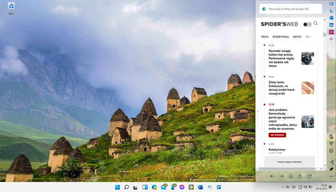Screen dimensions: 336x192
Task: Open the Recycle Bin on desktop
Action: pyautogui.click(x=11, y=9)
